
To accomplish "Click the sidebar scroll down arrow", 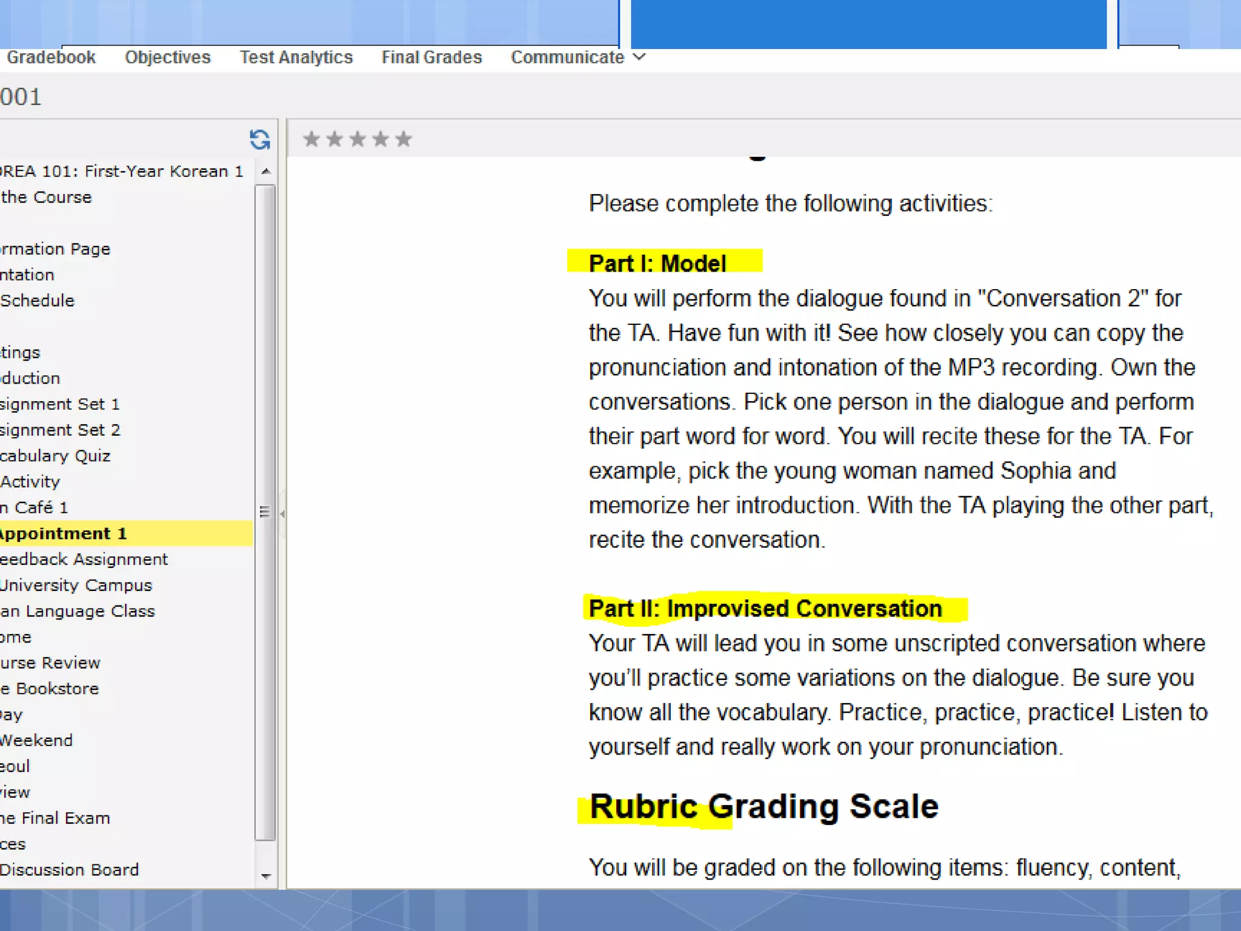I will click(x=265, y=876).
